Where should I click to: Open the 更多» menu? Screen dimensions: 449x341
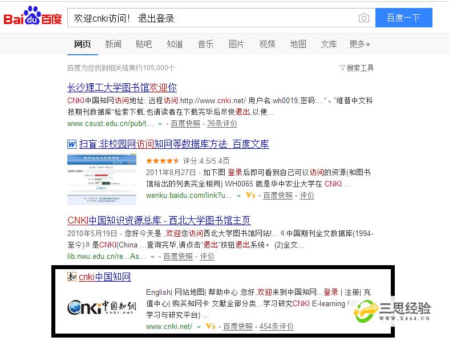coord(359,44)
